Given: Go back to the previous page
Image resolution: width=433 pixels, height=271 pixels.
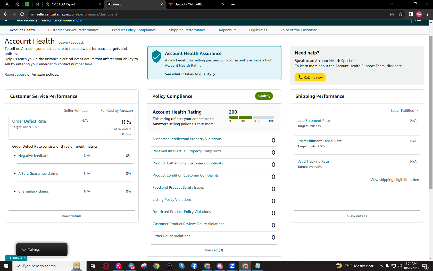Looking at the screenshot, I should (x=6, y=14).
